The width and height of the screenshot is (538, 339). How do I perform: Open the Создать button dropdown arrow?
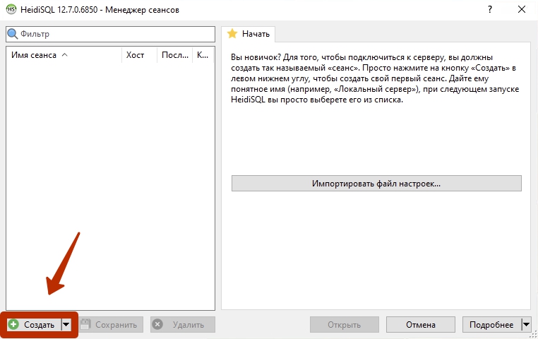pyautogui.click(x=66, y=325)
